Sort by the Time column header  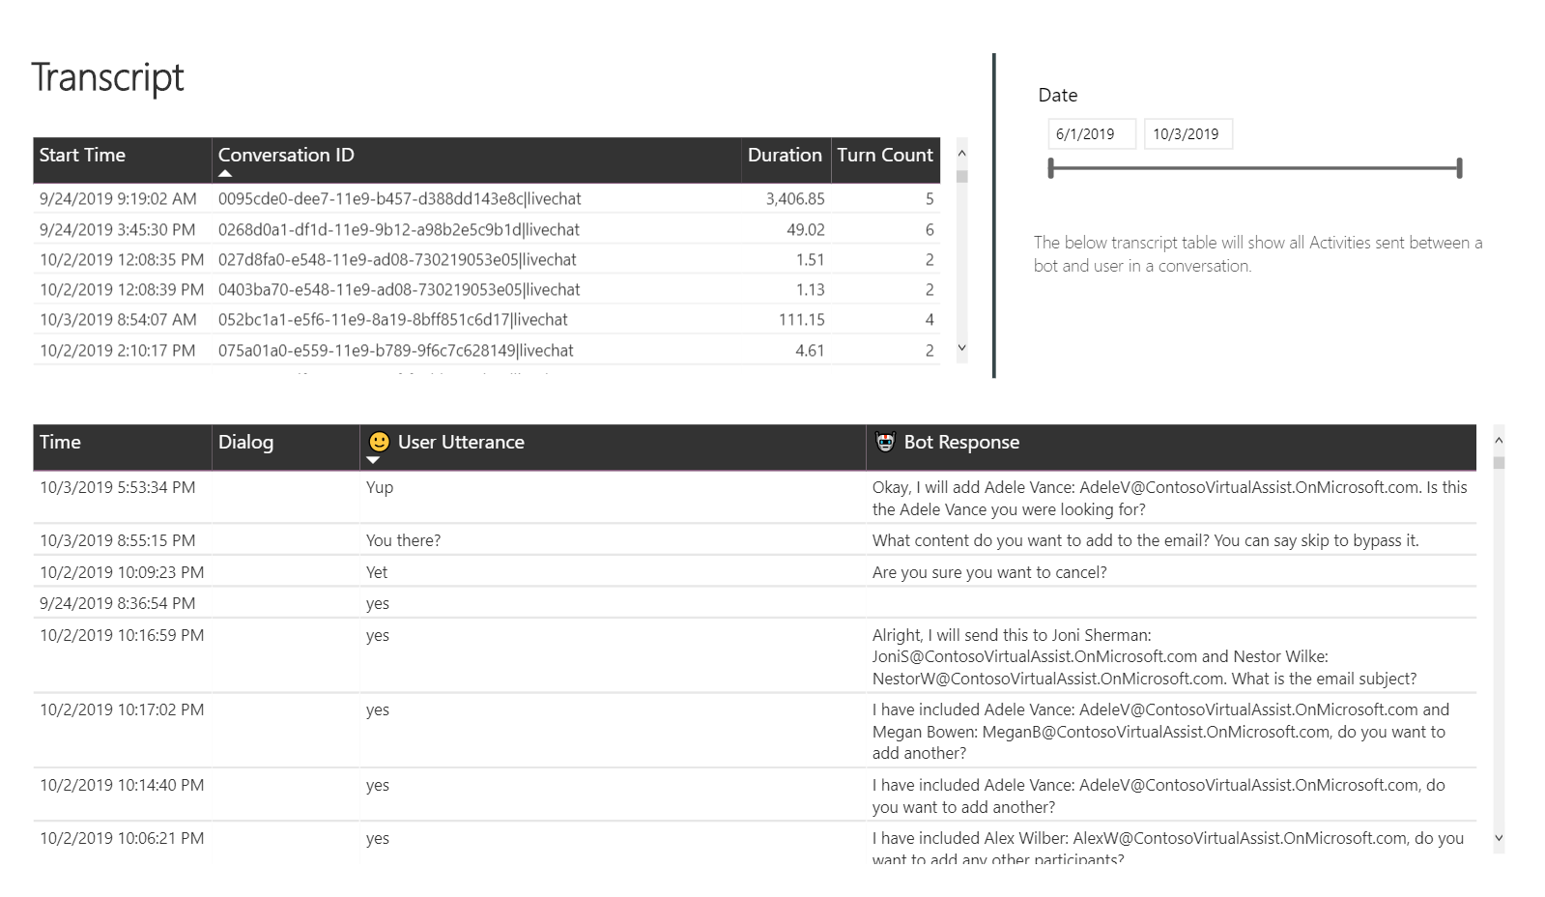[x=123, y=447]
